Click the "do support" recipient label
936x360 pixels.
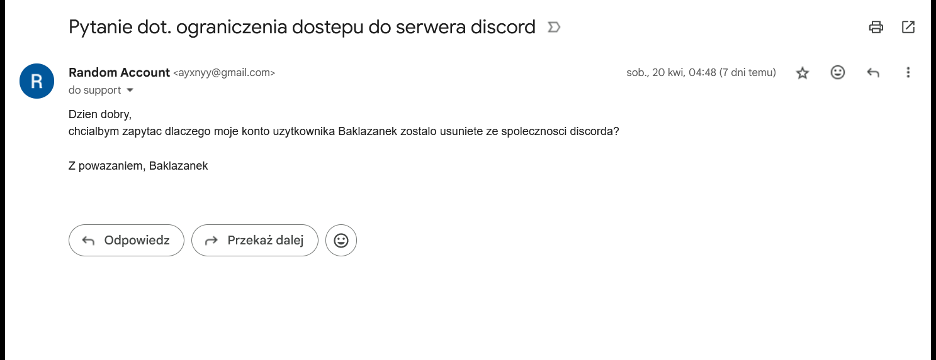(x=94, y=90)
